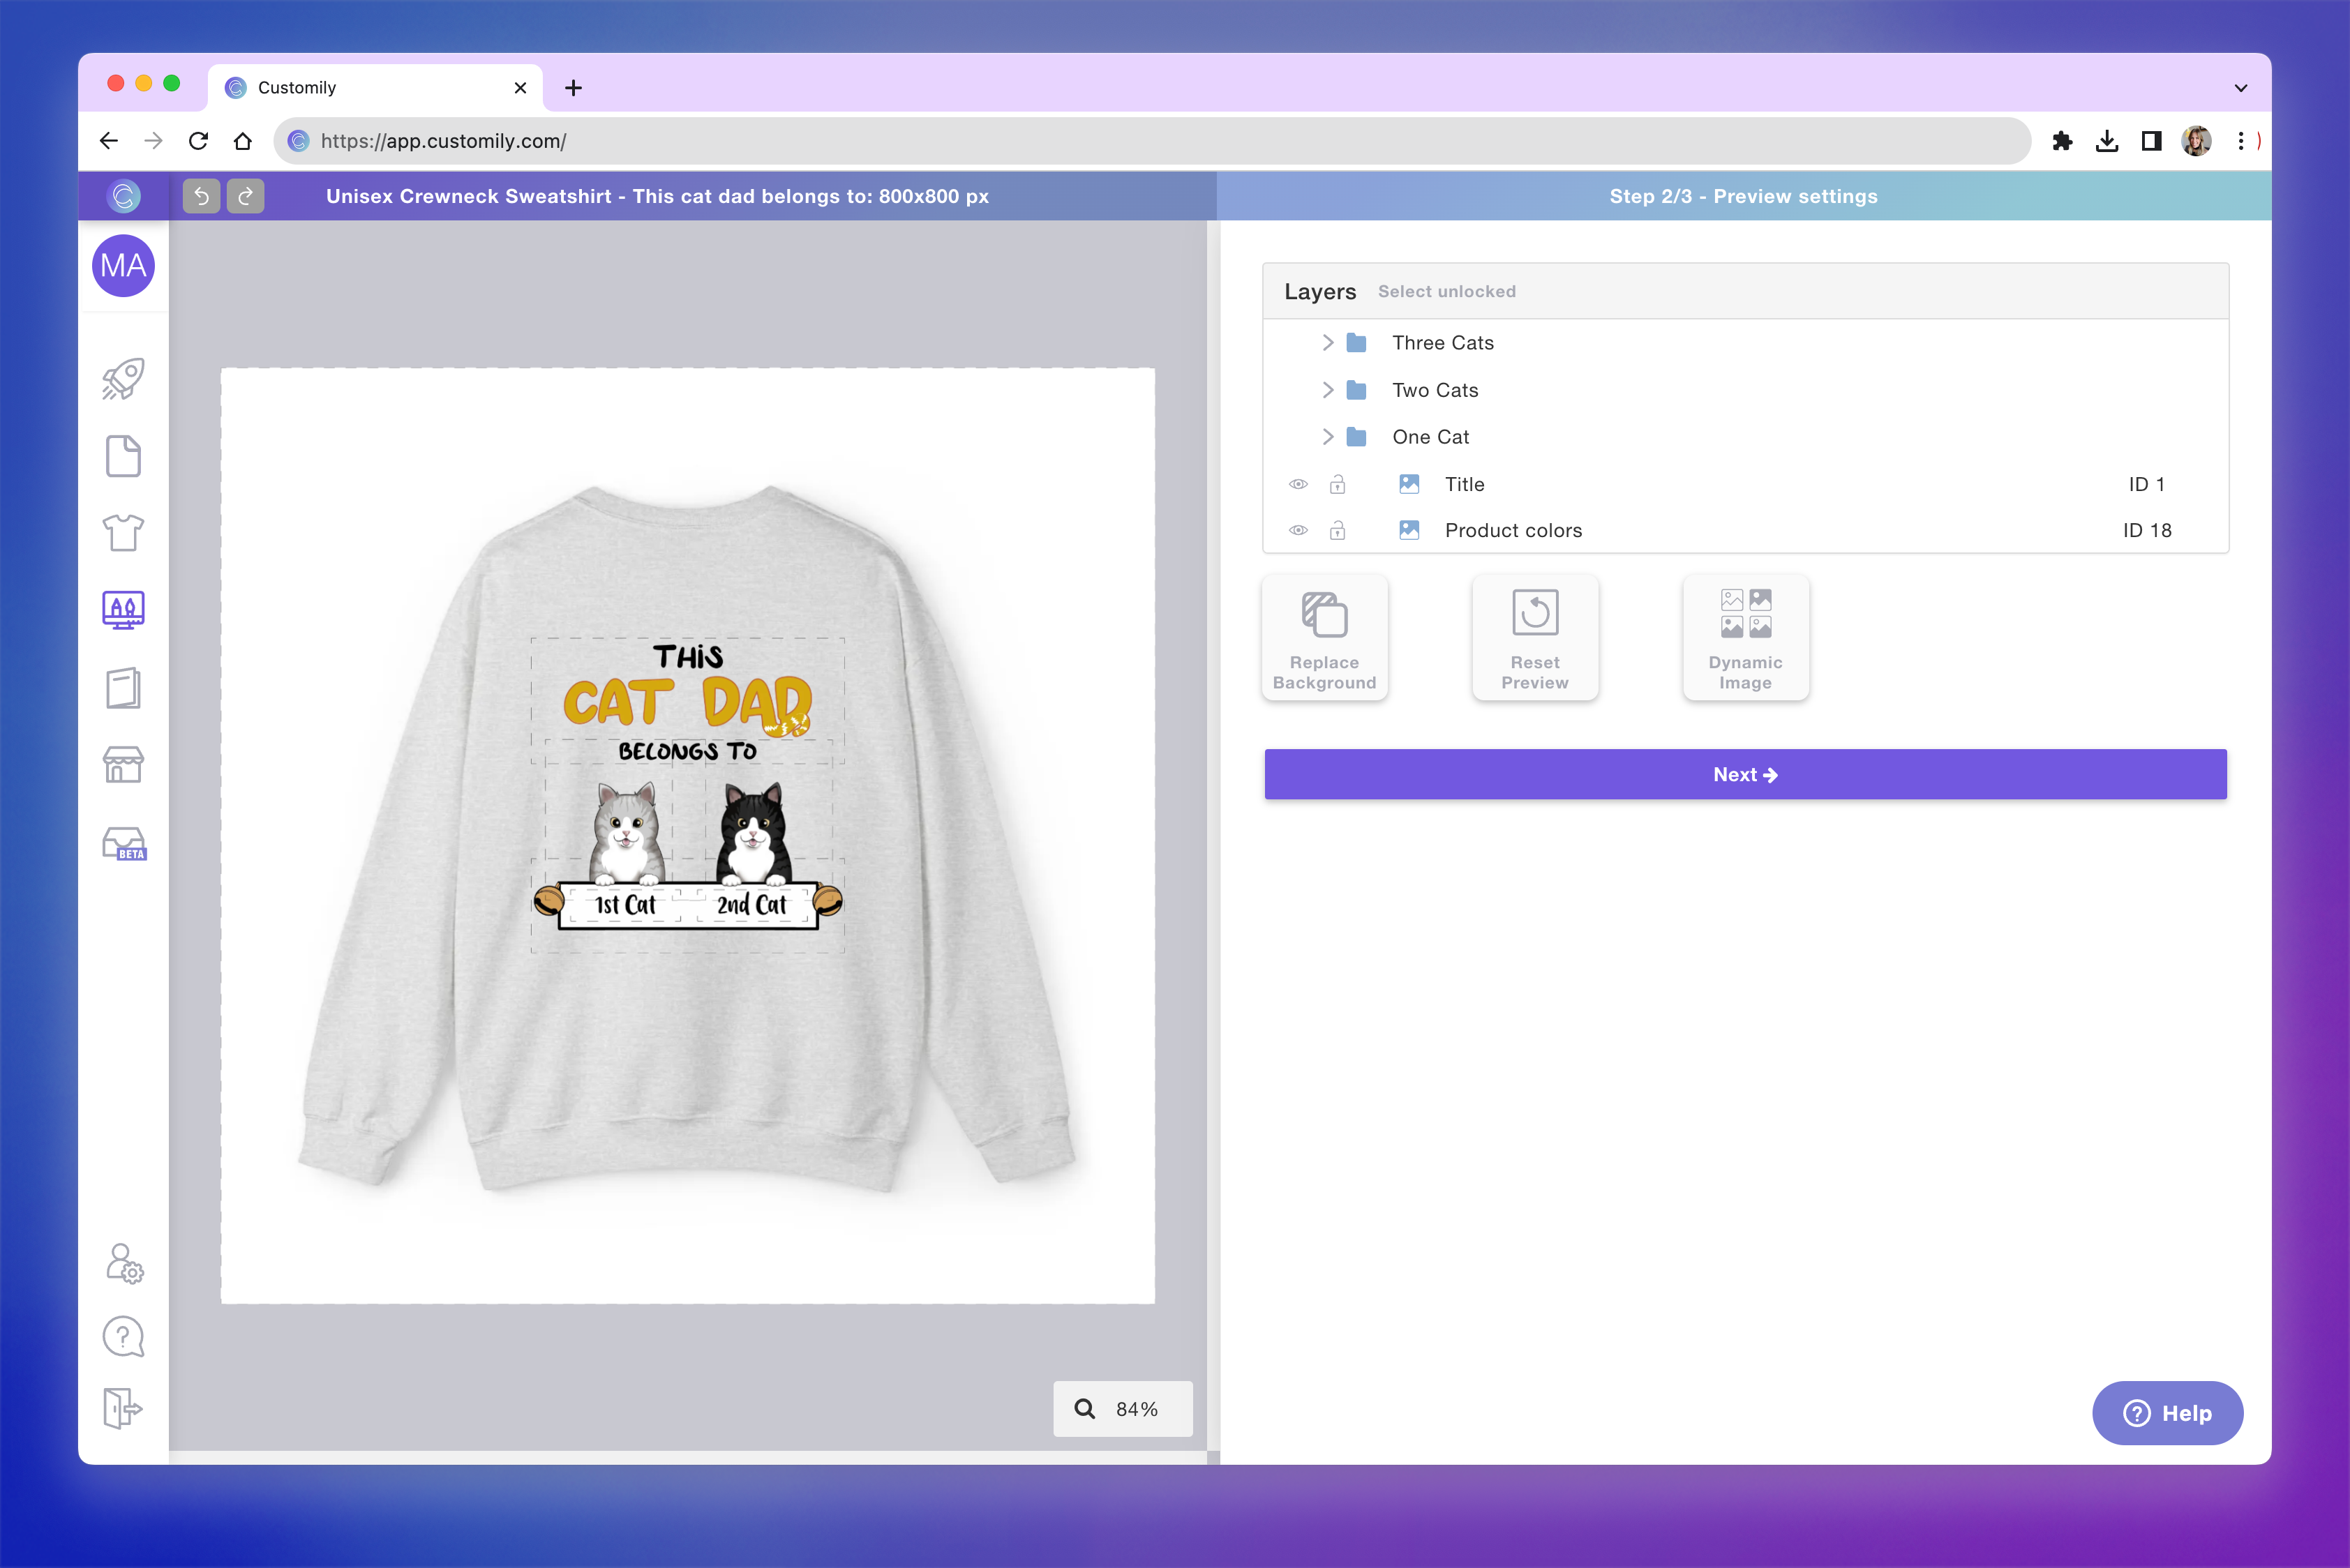
Task: Hide the Product colors layer
Action: click(1299, 530)
